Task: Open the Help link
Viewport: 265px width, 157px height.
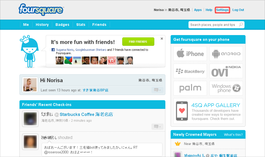Action: coord(209,10)
